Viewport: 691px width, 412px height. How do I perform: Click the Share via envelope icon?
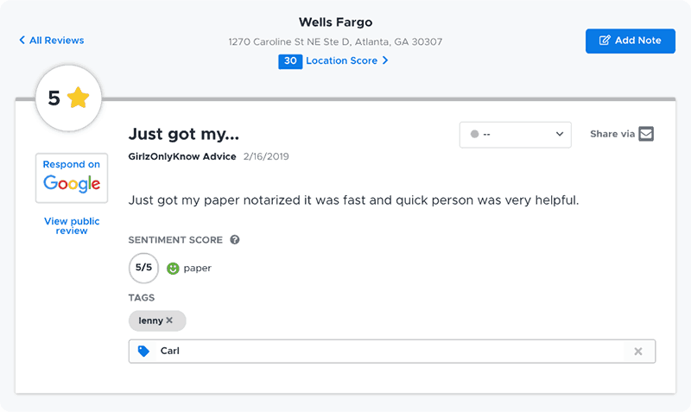coord(645,134)
